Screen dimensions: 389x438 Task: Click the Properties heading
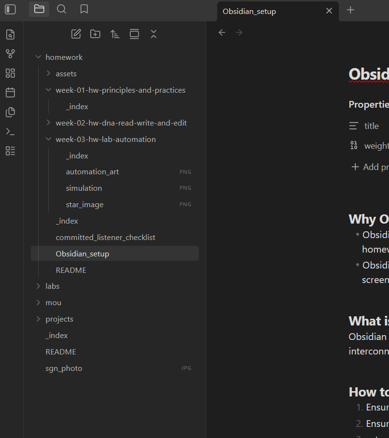369,104
